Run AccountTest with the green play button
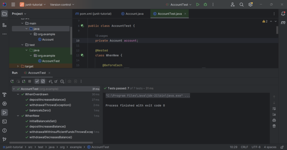The height and width of the screenshot is (150, 287). (198, 4)
